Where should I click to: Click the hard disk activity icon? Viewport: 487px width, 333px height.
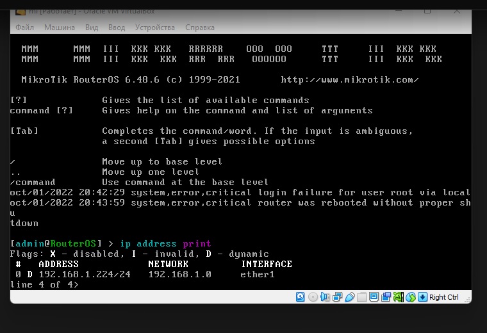[x=300, y=297]
